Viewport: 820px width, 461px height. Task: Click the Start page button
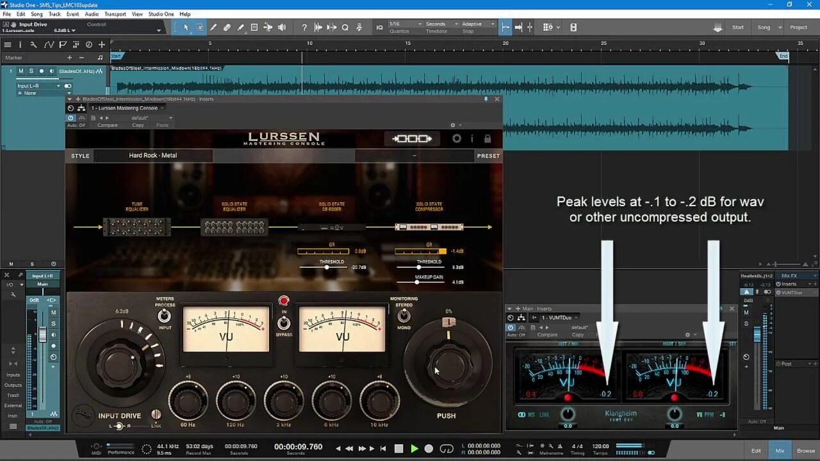[738, 28]
